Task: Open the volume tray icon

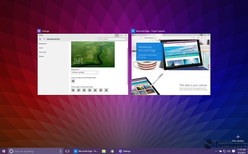Action: 229,151
